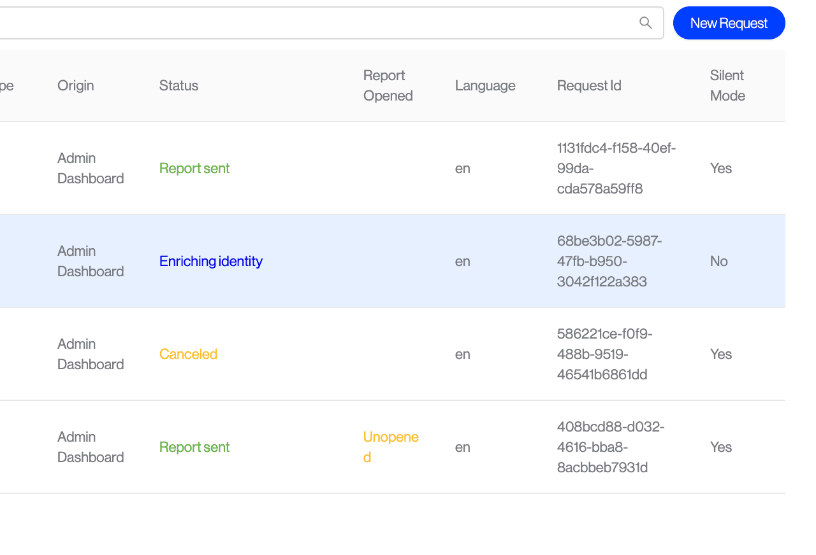Image resolution: width=816 pixels, height=555 pixels.
Task: Select the Canceled status entry
Action: point(188,354)
